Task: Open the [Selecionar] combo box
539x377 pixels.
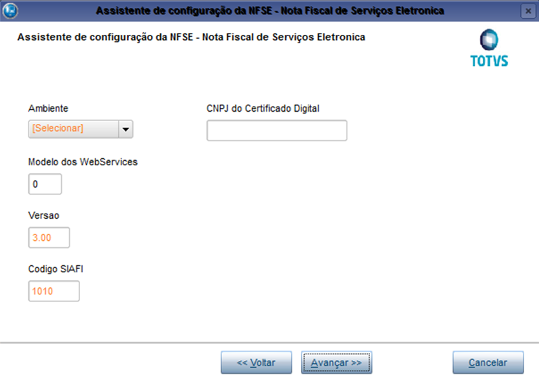Action: (x=81, y=129)
